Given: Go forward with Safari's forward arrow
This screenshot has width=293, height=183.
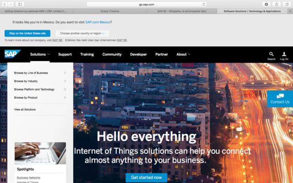Looking at the screenshot, I should (x=11, y=4).
